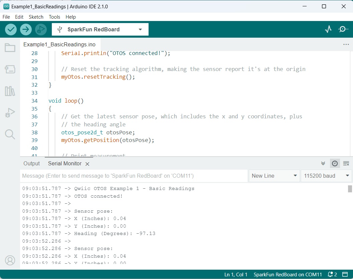Expand the SparkFun RedBoard board selector
The width and height of the screenshot is (353, 279).
pyautogui.click(x=100, y=29)
